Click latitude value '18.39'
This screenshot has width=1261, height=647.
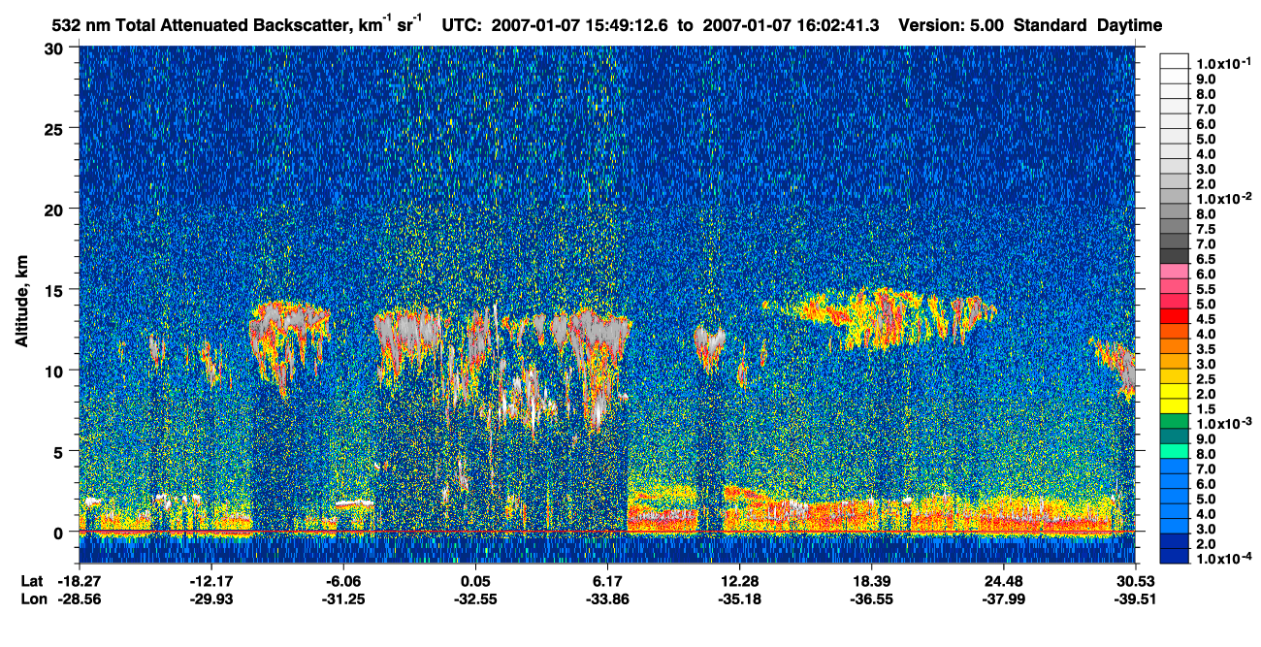pos(871,581)
